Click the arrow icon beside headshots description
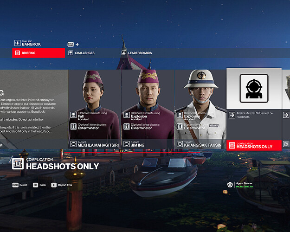The height and width of the screenshot is (232, 290). pos(232,115)
